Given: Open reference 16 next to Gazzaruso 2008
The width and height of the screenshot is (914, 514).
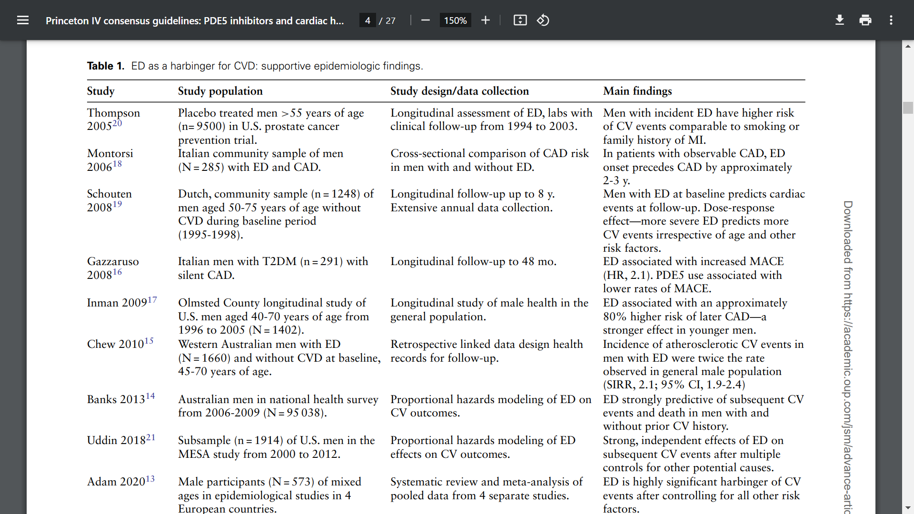Looking at the screenshot, I should (117, 272).
